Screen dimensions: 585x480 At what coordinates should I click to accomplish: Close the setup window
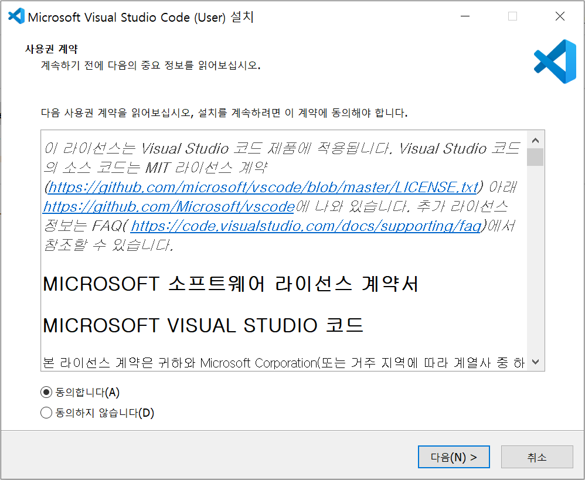click(x=560, y=16)
